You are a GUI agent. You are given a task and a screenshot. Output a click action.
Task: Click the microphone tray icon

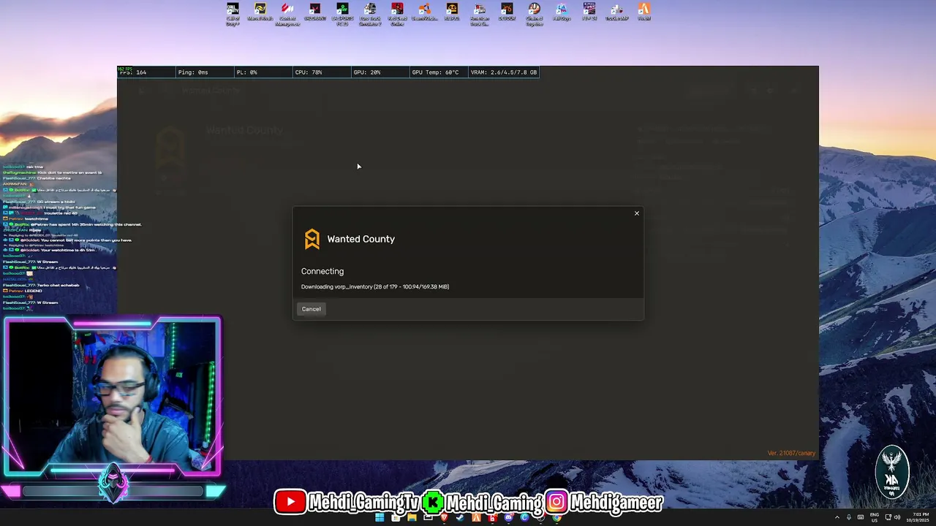[849, 517]
